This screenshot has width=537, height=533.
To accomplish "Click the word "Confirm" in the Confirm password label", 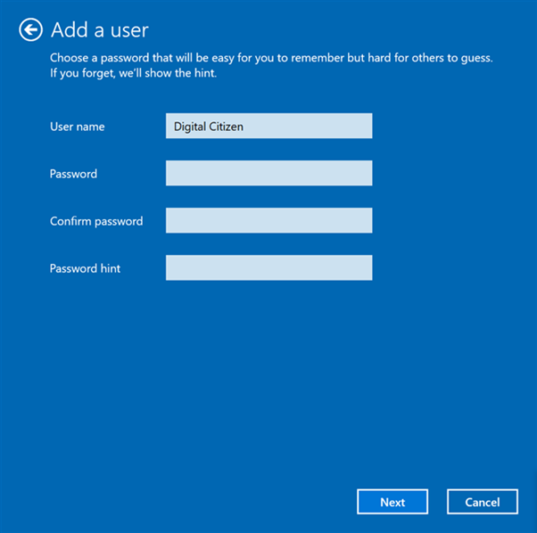I will point(70,221).
